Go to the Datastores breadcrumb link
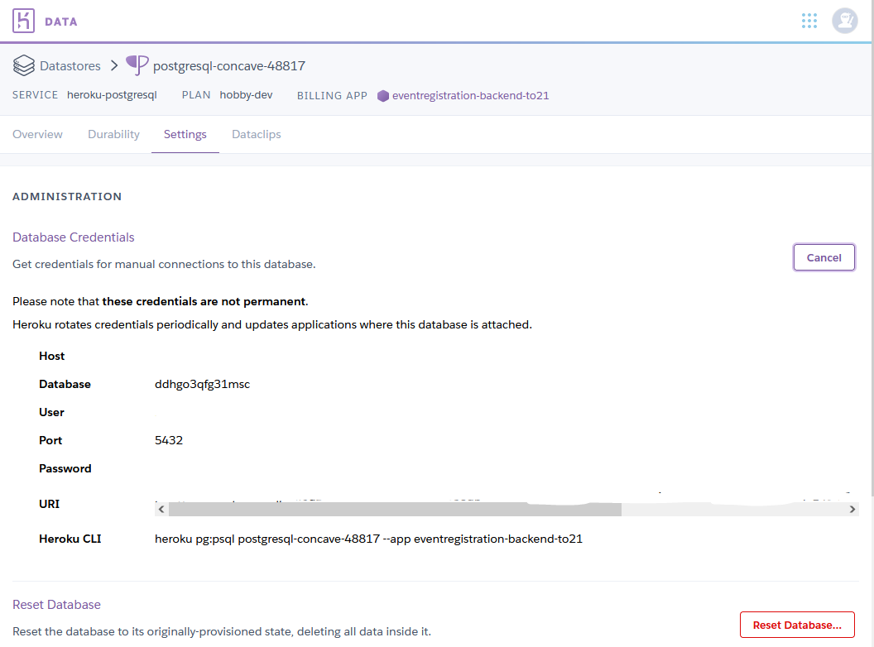This screenshot has height=647, width=874. [70, 66]
